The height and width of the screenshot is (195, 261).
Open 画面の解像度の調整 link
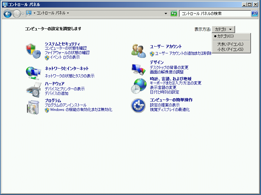167,72
